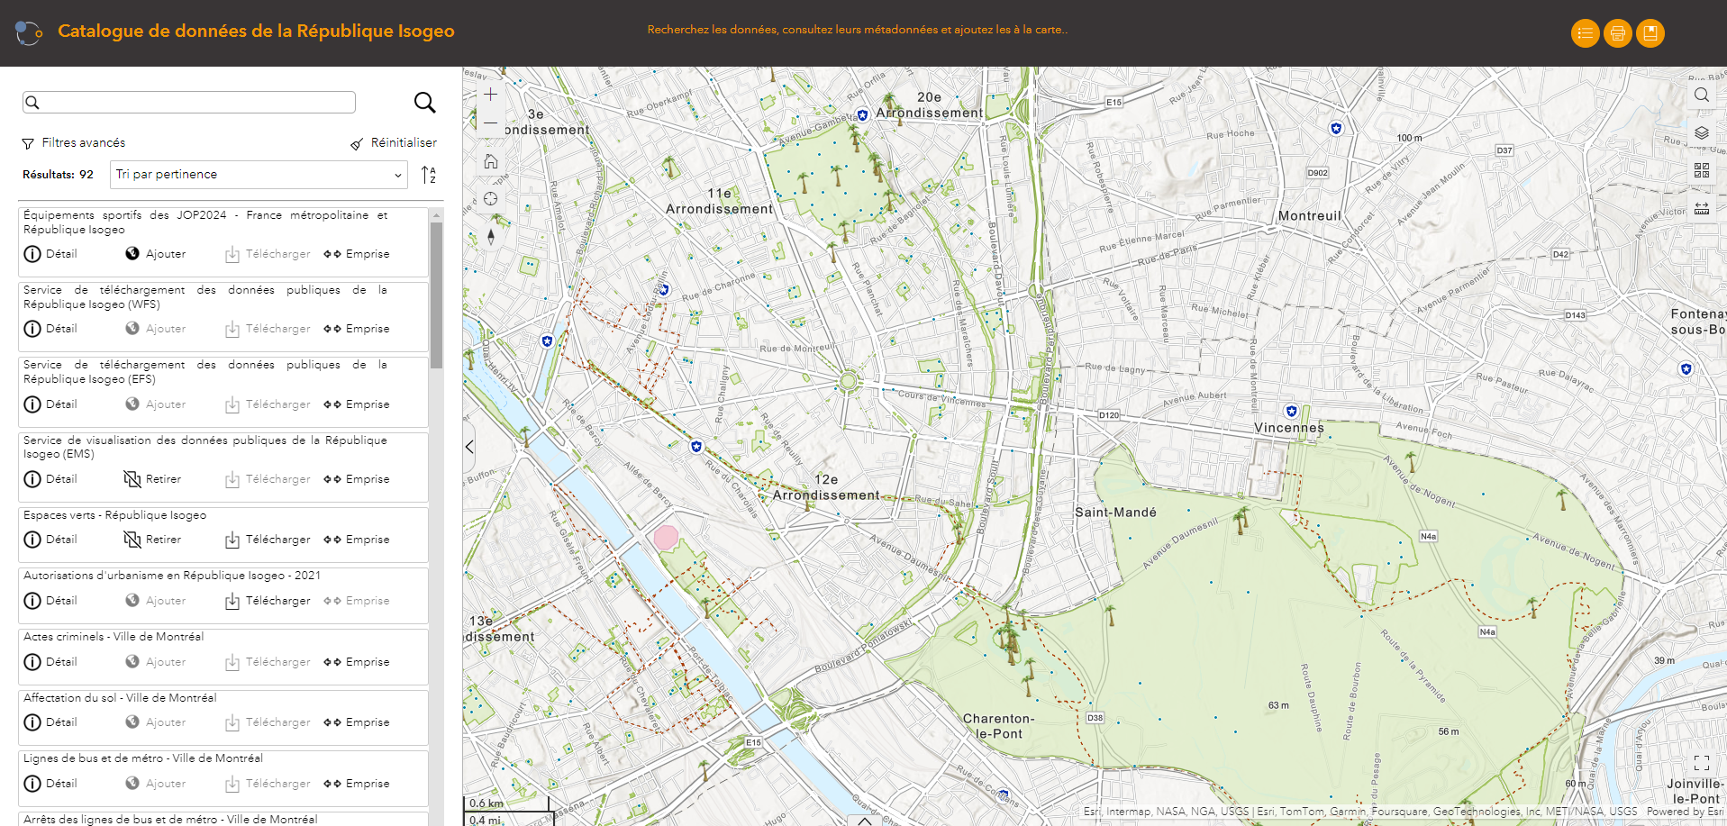Click Réinitialiser to reset the search
Viewport: 1727px width, 826px height.
[x=394, y=143]
